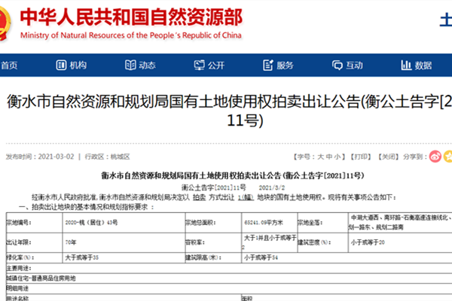452x301 pixels.
Task: Set font size to 中
Action: pos(328,157)
